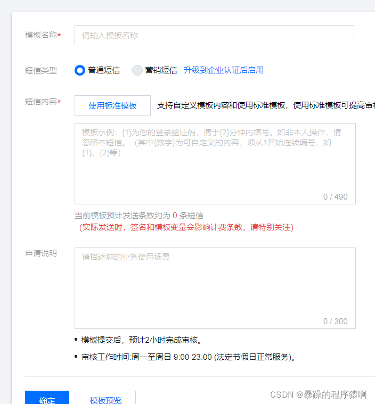375x404 pixels.
Task: Click the 使用标准模板 button
Action: click(112, 105)
